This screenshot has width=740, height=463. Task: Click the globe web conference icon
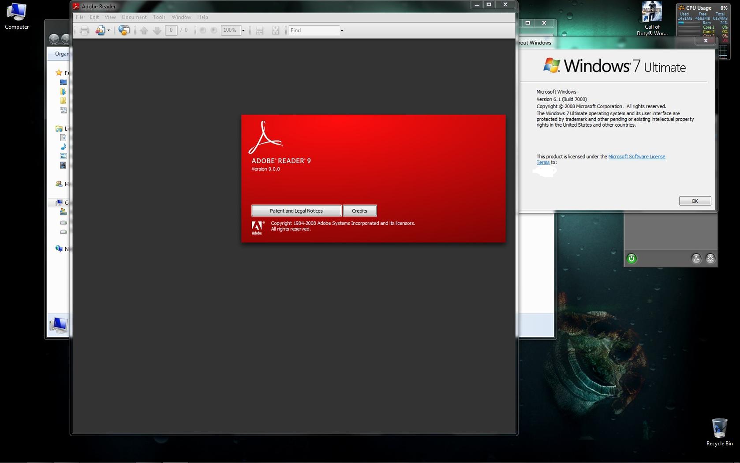124,30
